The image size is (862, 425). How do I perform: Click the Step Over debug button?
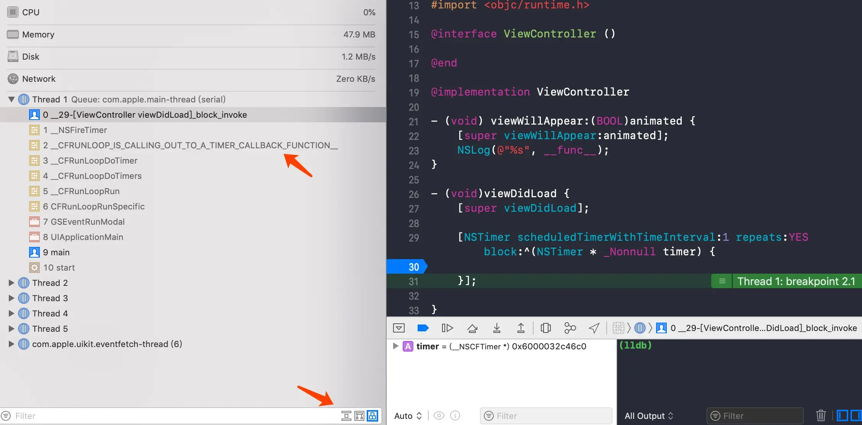click(x=472, y=328)
